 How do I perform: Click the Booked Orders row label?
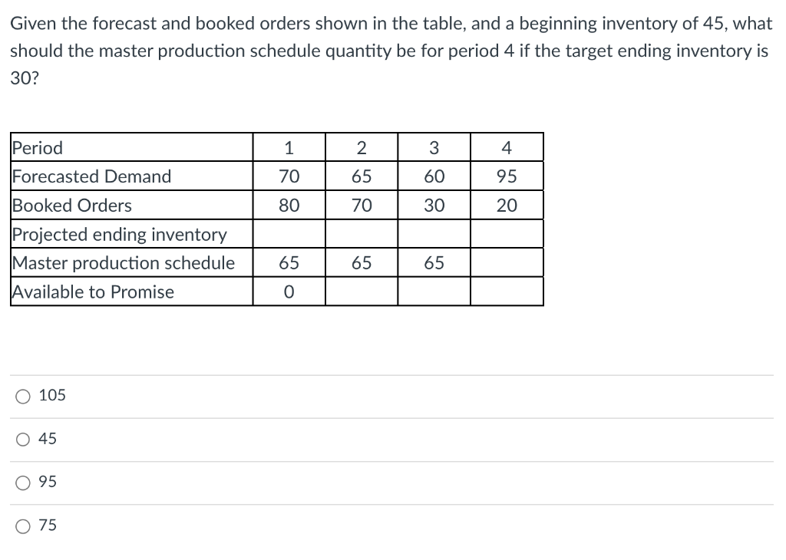click(71, 205)
